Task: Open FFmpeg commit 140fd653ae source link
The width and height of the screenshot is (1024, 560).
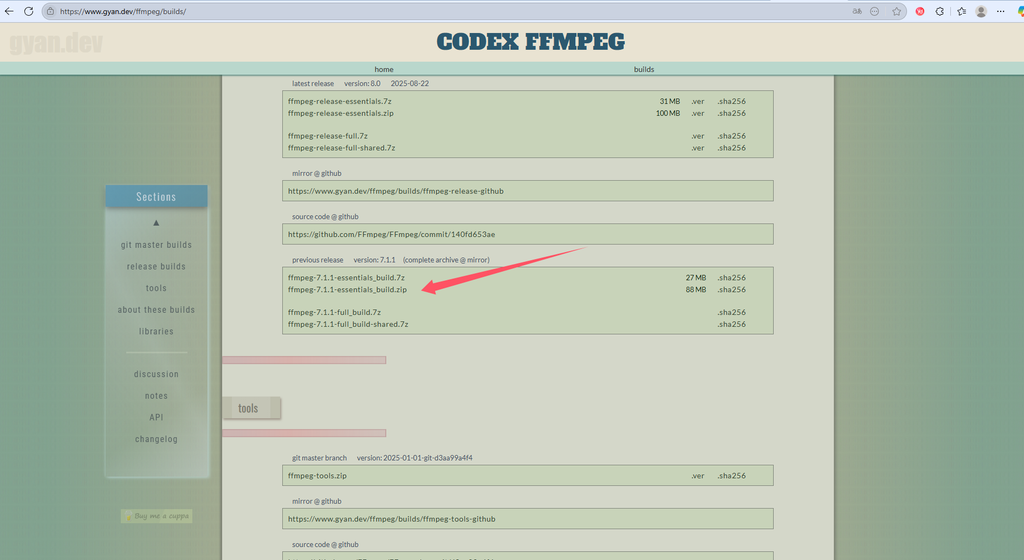Action: point(392,234)
